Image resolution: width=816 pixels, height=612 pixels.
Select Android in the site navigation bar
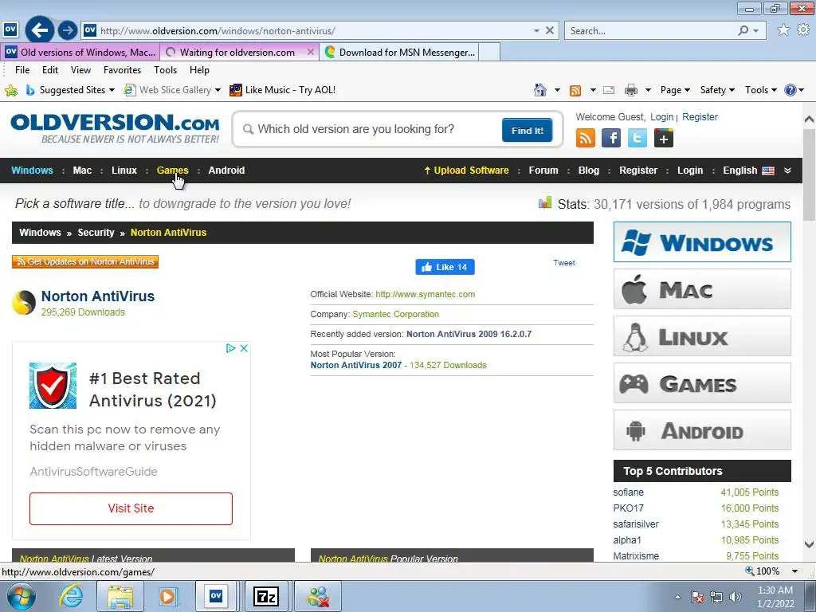coord(226,171)
